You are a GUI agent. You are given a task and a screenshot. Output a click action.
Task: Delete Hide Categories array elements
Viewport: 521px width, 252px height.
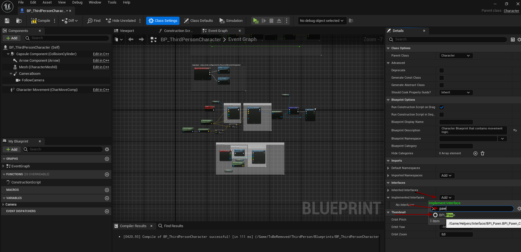tap(482, 153)
